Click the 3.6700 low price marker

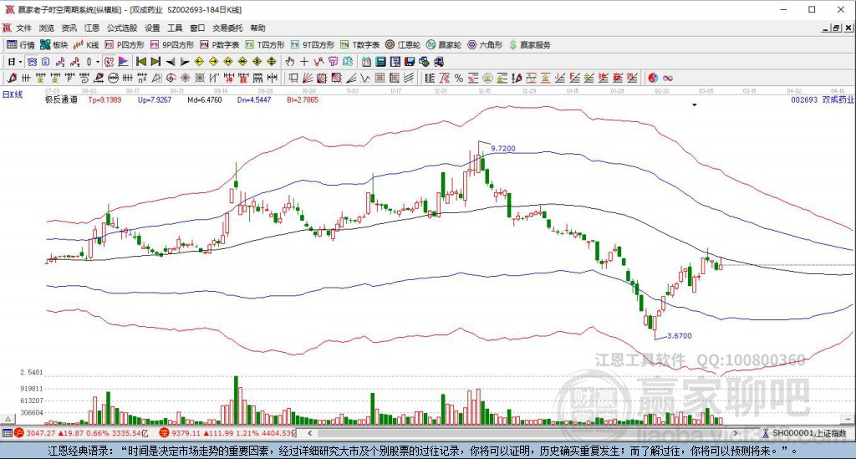coord(679,335)
